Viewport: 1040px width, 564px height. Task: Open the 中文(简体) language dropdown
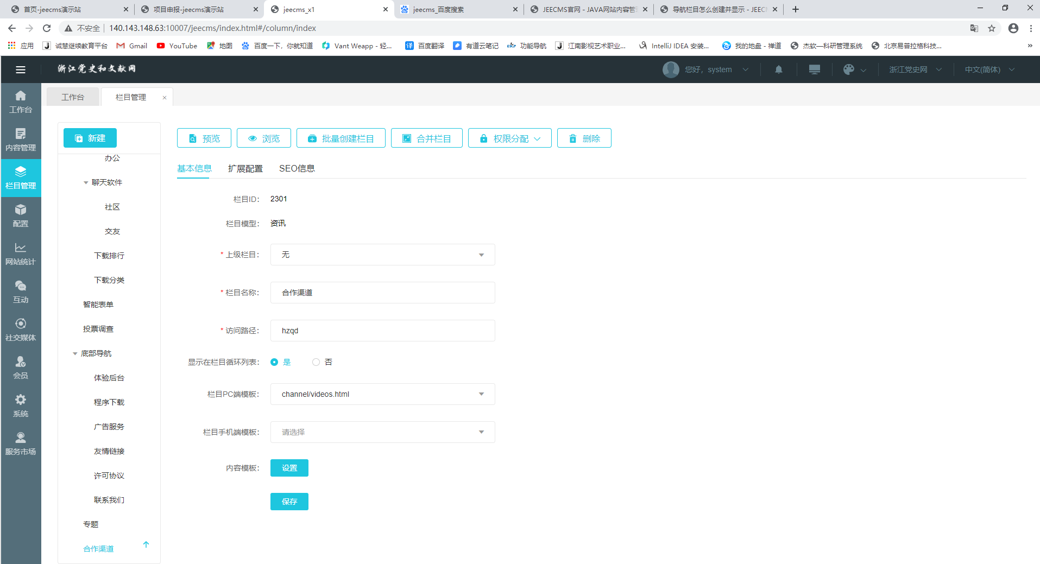tap(989, 69)
